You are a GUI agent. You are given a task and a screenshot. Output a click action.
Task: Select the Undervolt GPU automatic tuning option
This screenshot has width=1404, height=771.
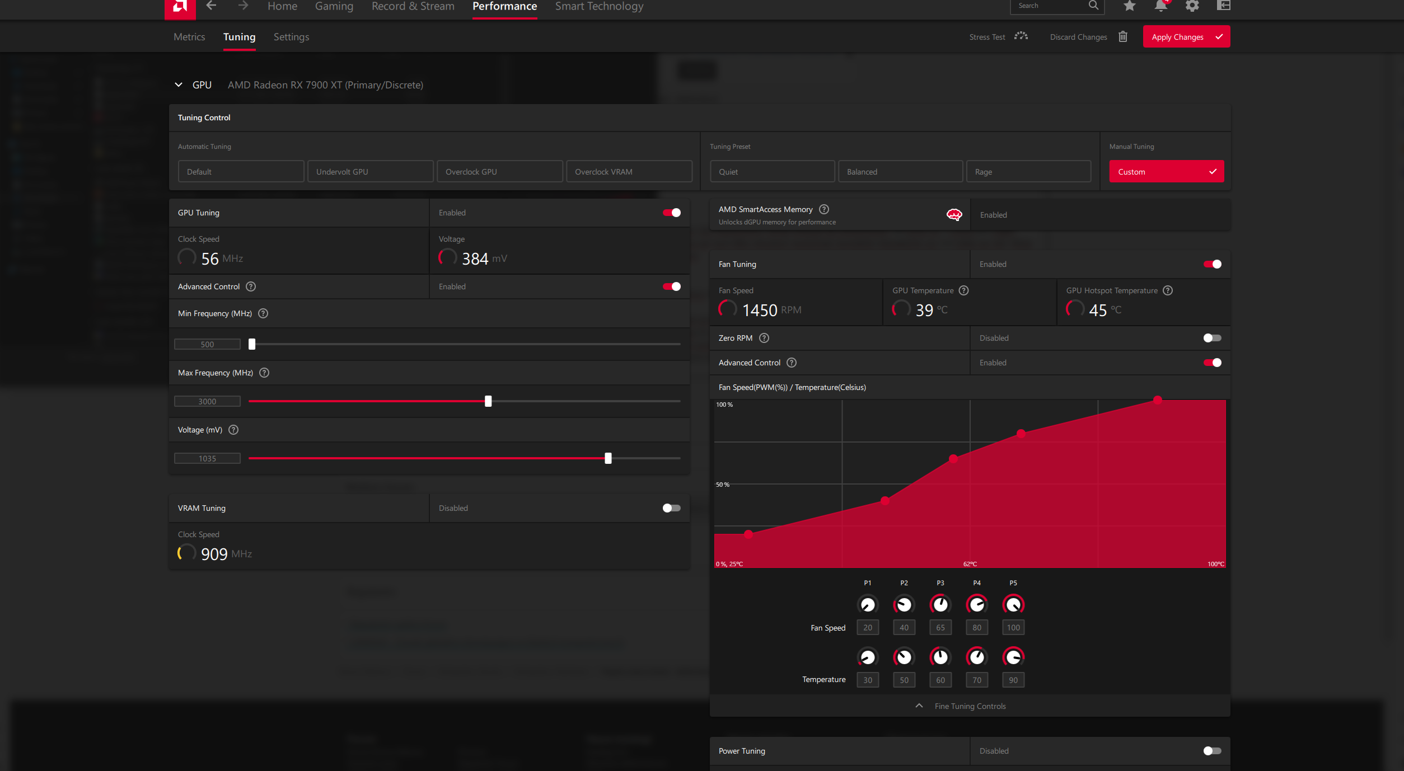371,172
